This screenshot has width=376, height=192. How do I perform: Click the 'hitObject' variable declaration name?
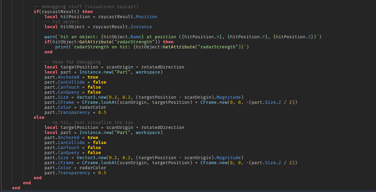pyautogui.click(x=73, y=27)
